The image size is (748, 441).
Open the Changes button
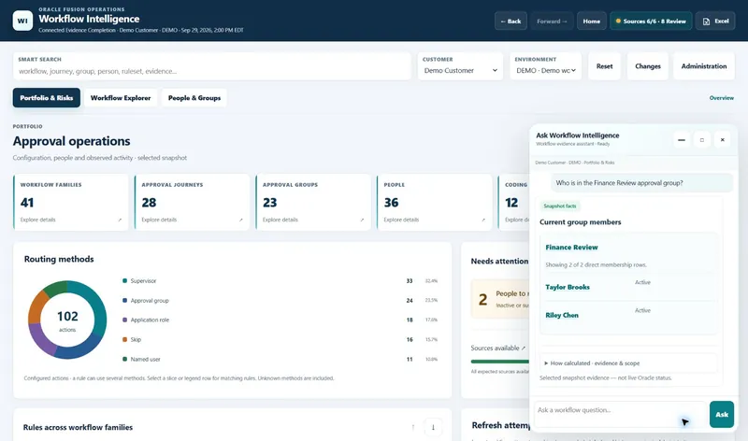pyautogui.click(x=648, y=66)
